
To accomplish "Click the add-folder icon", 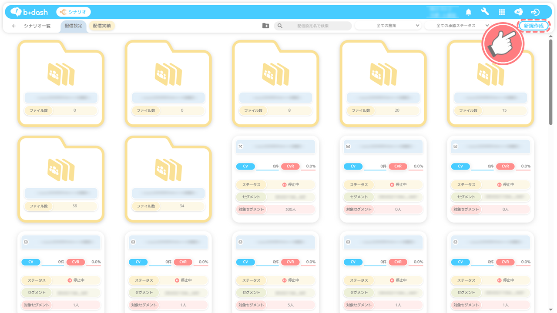I will click(265, 26).
